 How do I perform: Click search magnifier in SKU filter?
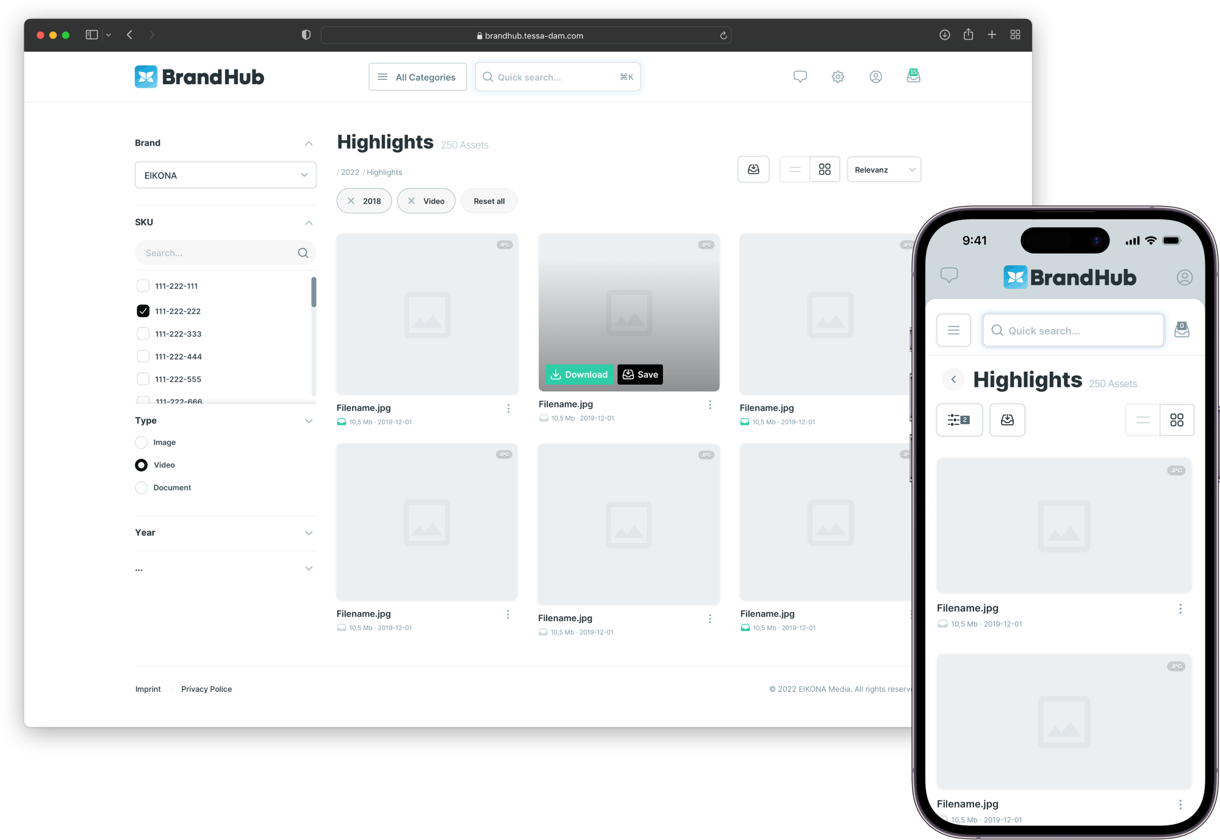tap(303, 253)
